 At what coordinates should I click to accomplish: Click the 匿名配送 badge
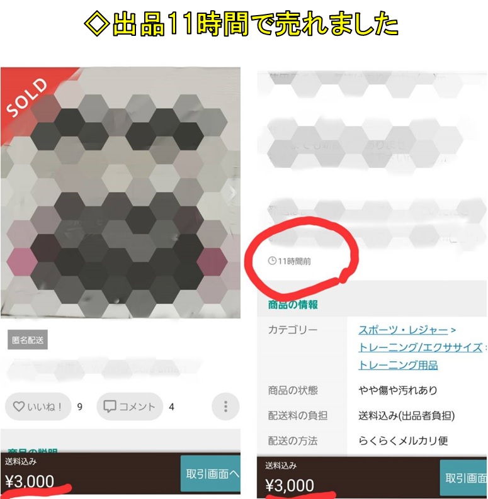click(x=28, y=340)
